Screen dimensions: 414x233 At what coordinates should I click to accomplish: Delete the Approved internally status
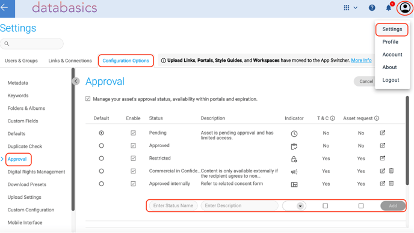pyautogui.click(x=391, y=183)
